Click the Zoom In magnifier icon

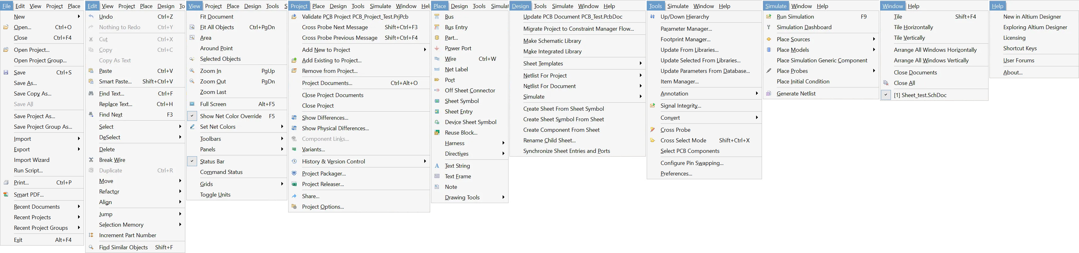tap(192, 71)
